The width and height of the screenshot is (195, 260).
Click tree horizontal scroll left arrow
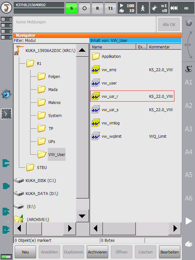point(20,228)
